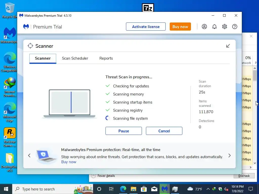The image size is (259, 194).
Task: Click Scan duration value 25s
Action: point(202,92)
